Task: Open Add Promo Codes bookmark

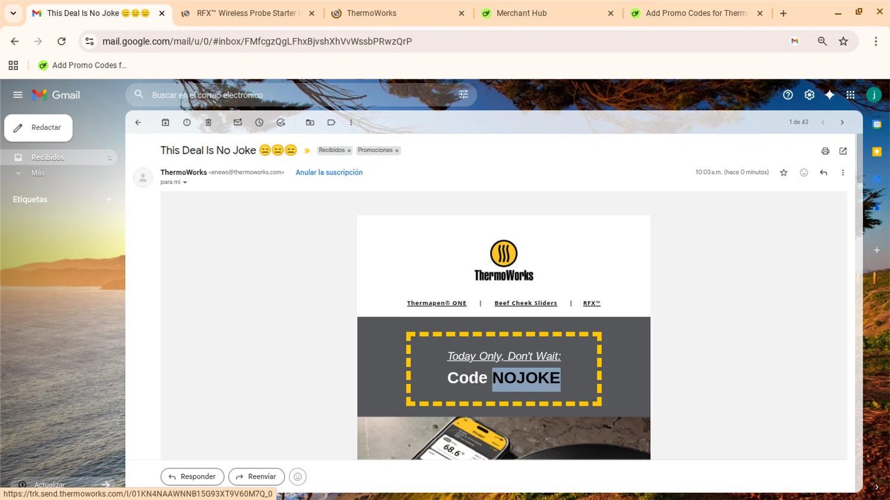Action: click(x=82, y=65)
